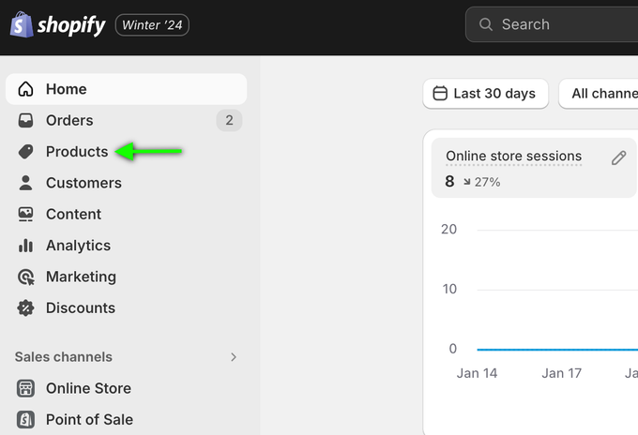Click the Shopify bag logo
This screenshot has height=435, width=638.
click(x=22, y=24)
